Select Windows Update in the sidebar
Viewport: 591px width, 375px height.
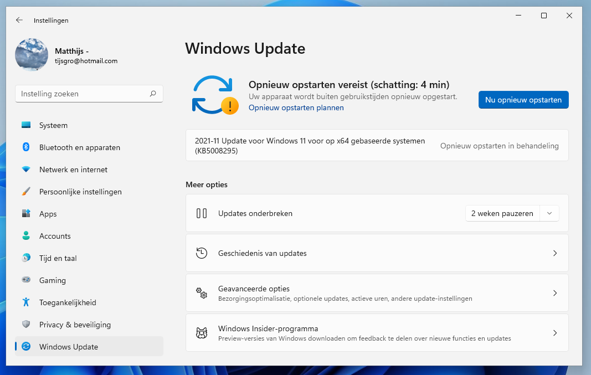[68, 347]
